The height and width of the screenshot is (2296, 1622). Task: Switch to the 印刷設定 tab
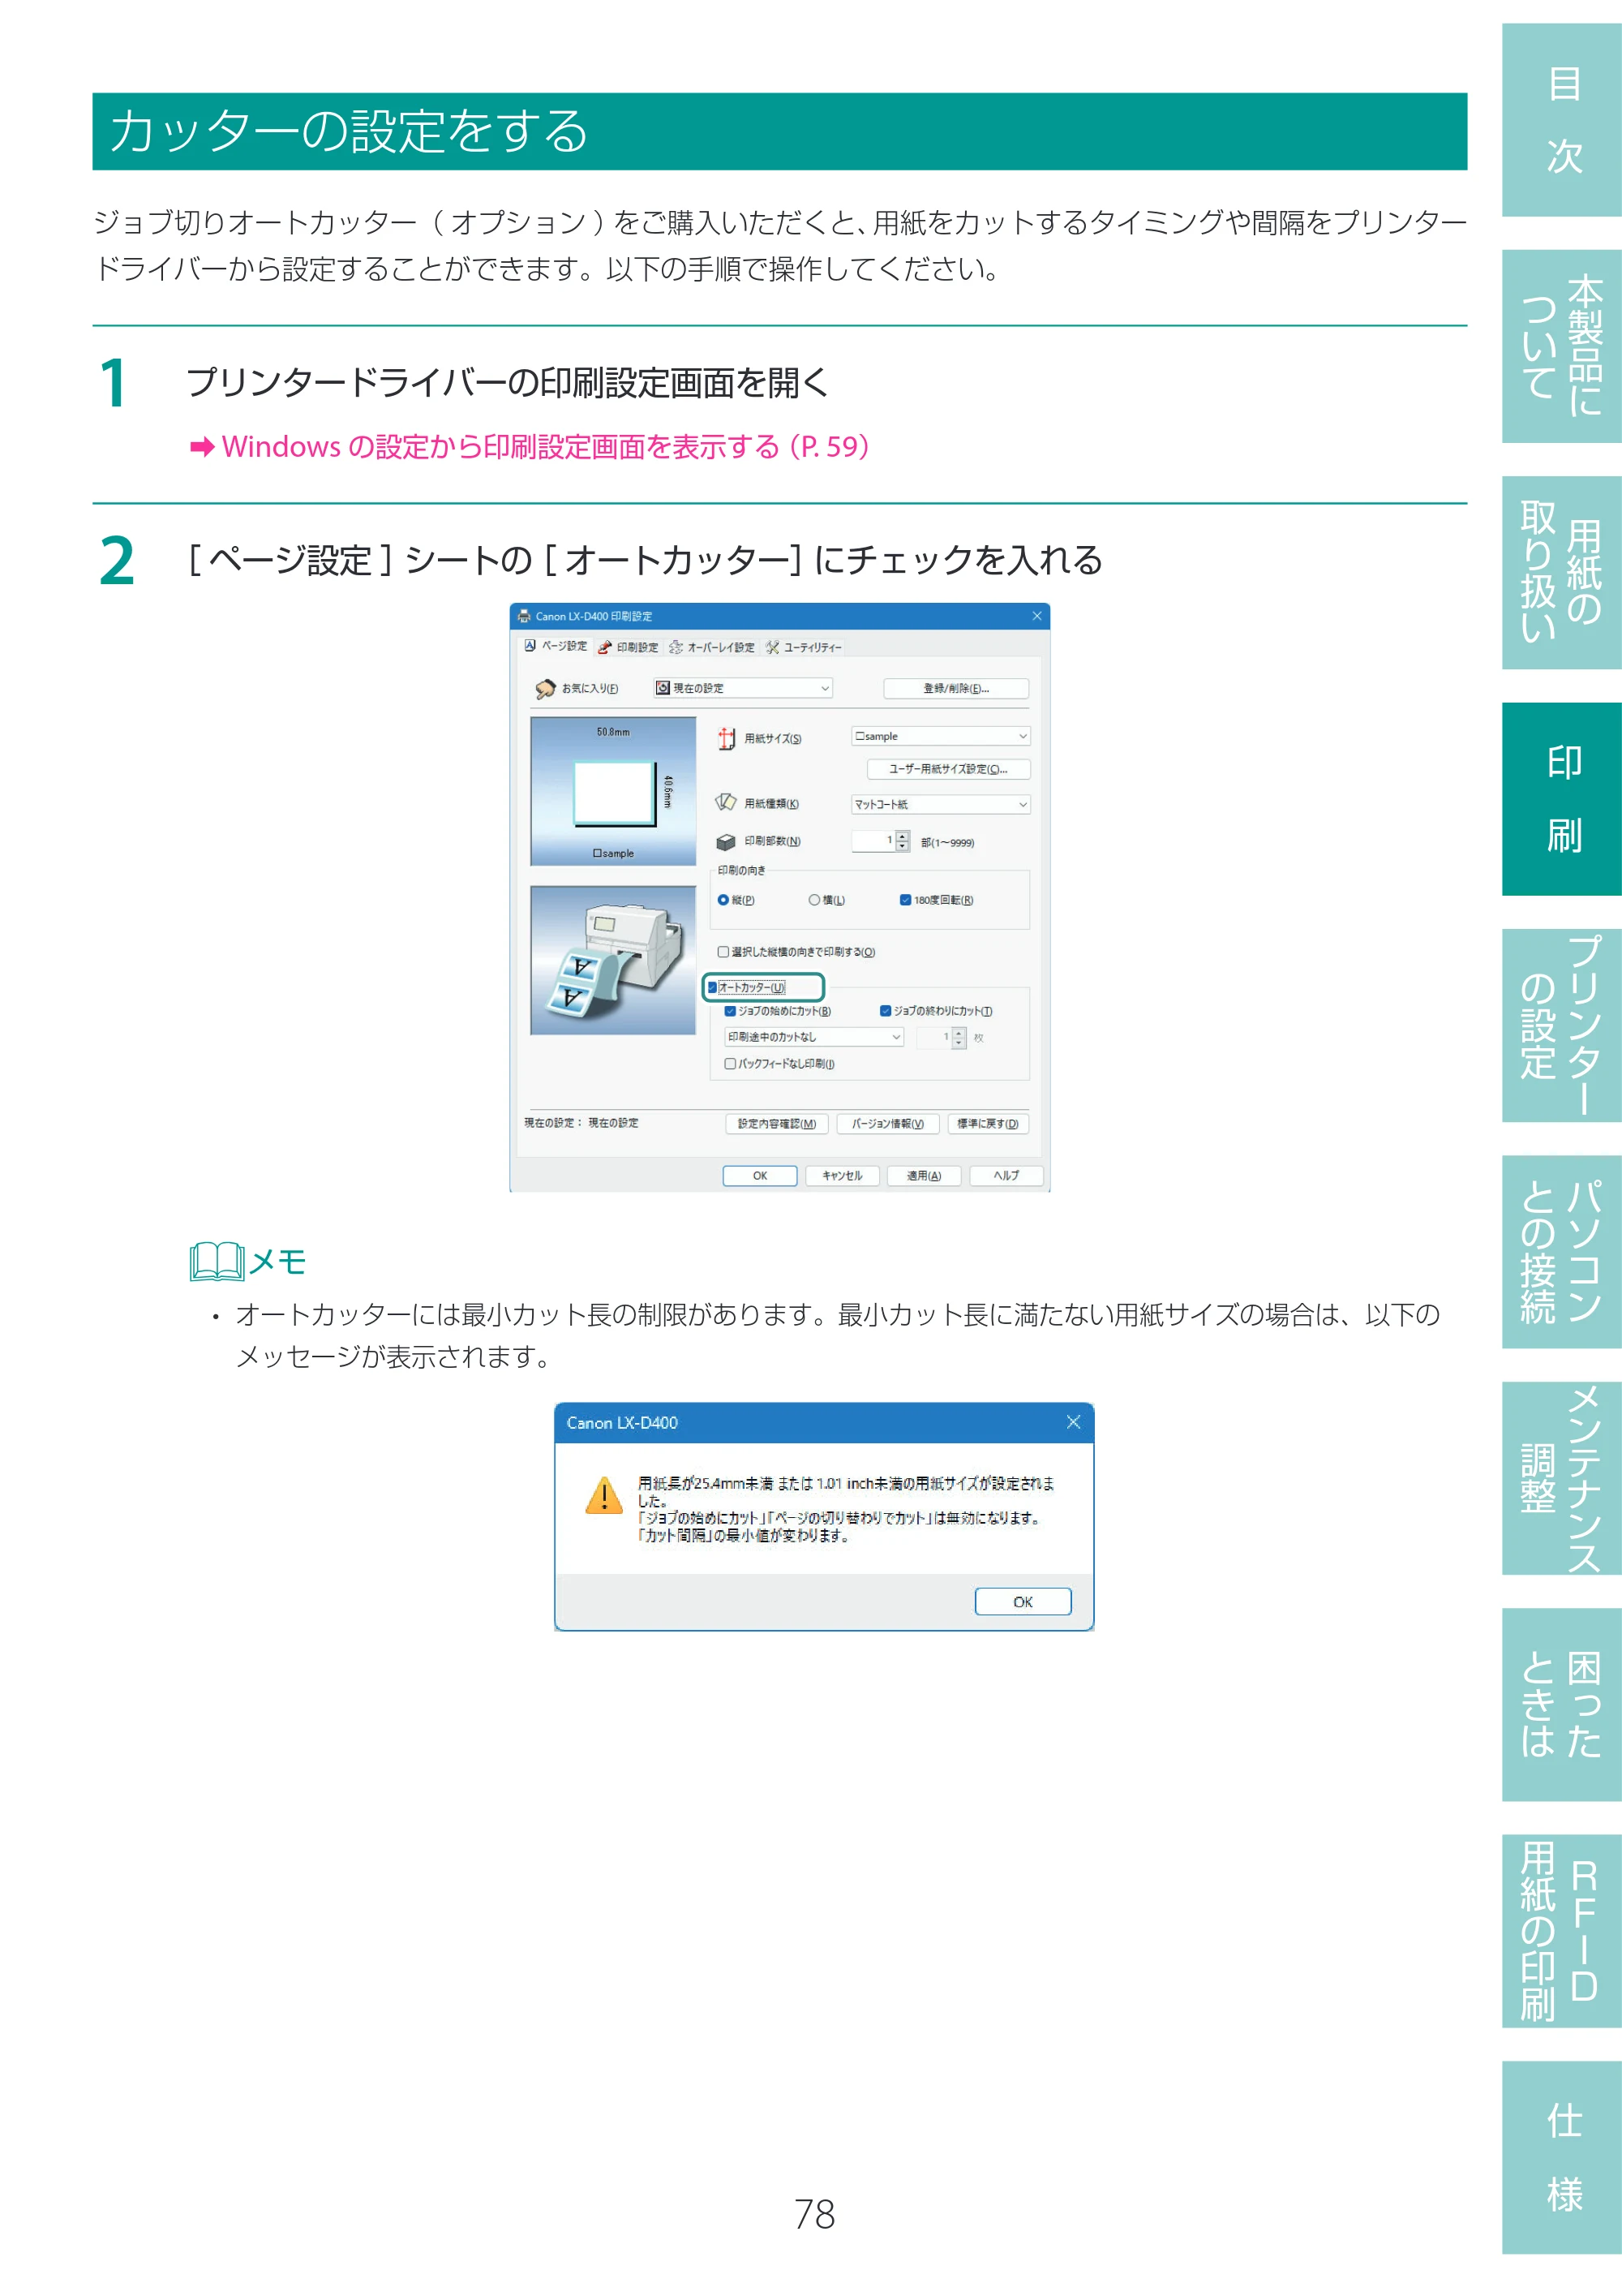pyautogui.click(x=629, y=647)
